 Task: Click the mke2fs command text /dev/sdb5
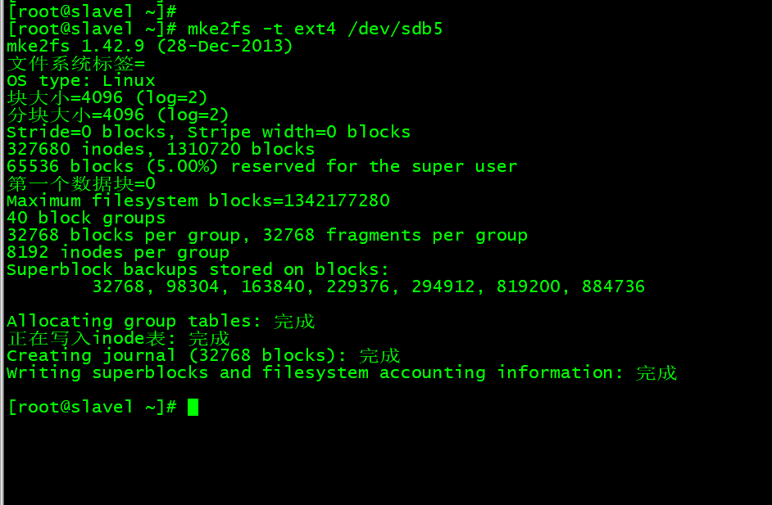(x=395, y=29)
